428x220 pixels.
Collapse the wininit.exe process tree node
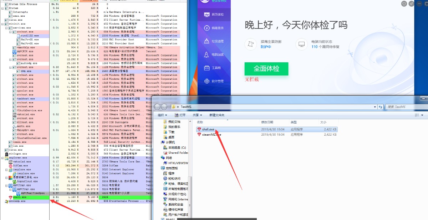coord(2,23)
